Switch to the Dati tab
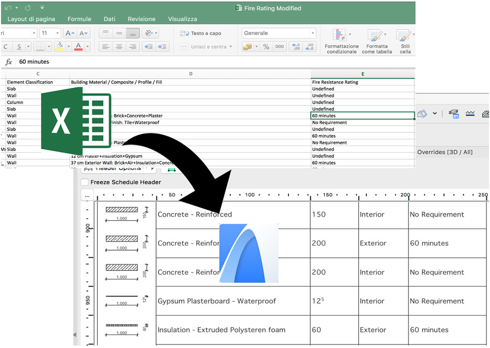The height and width of the screenshot is (348, 490). [110, 19]
